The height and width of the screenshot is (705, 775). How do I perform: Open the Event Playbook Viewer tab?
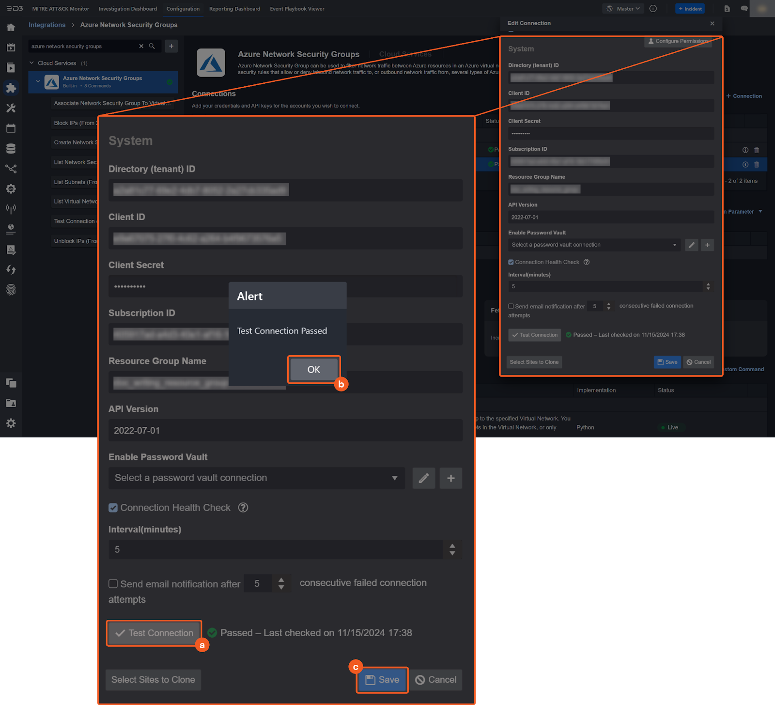click(x=297, y=9)
